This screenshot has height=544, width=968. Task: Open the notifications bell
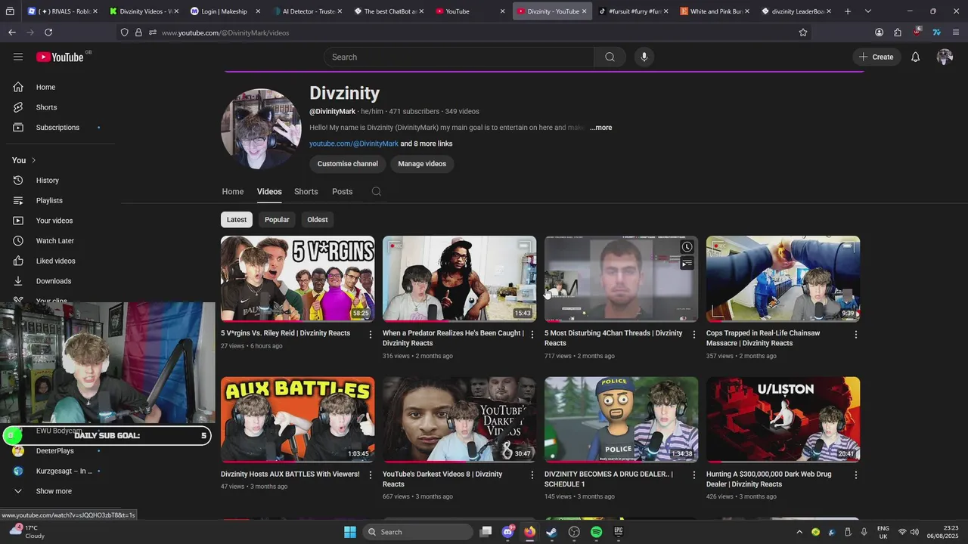(x=915, y=57)
